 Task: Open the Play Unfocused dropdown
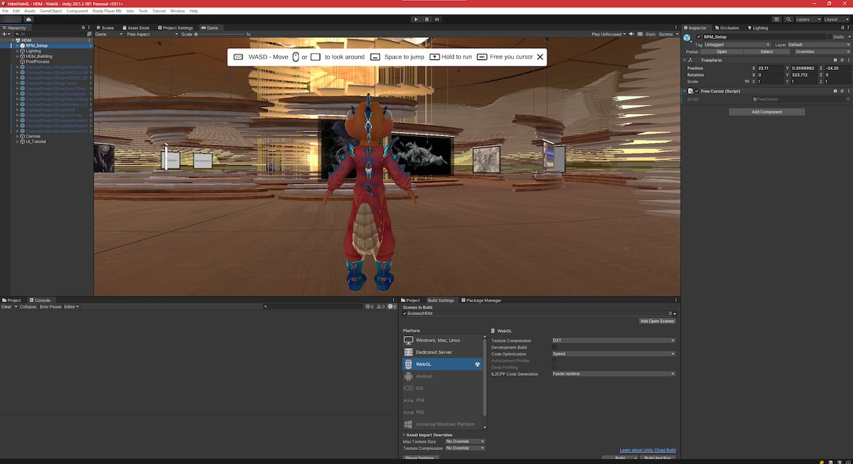coord(608,34)
